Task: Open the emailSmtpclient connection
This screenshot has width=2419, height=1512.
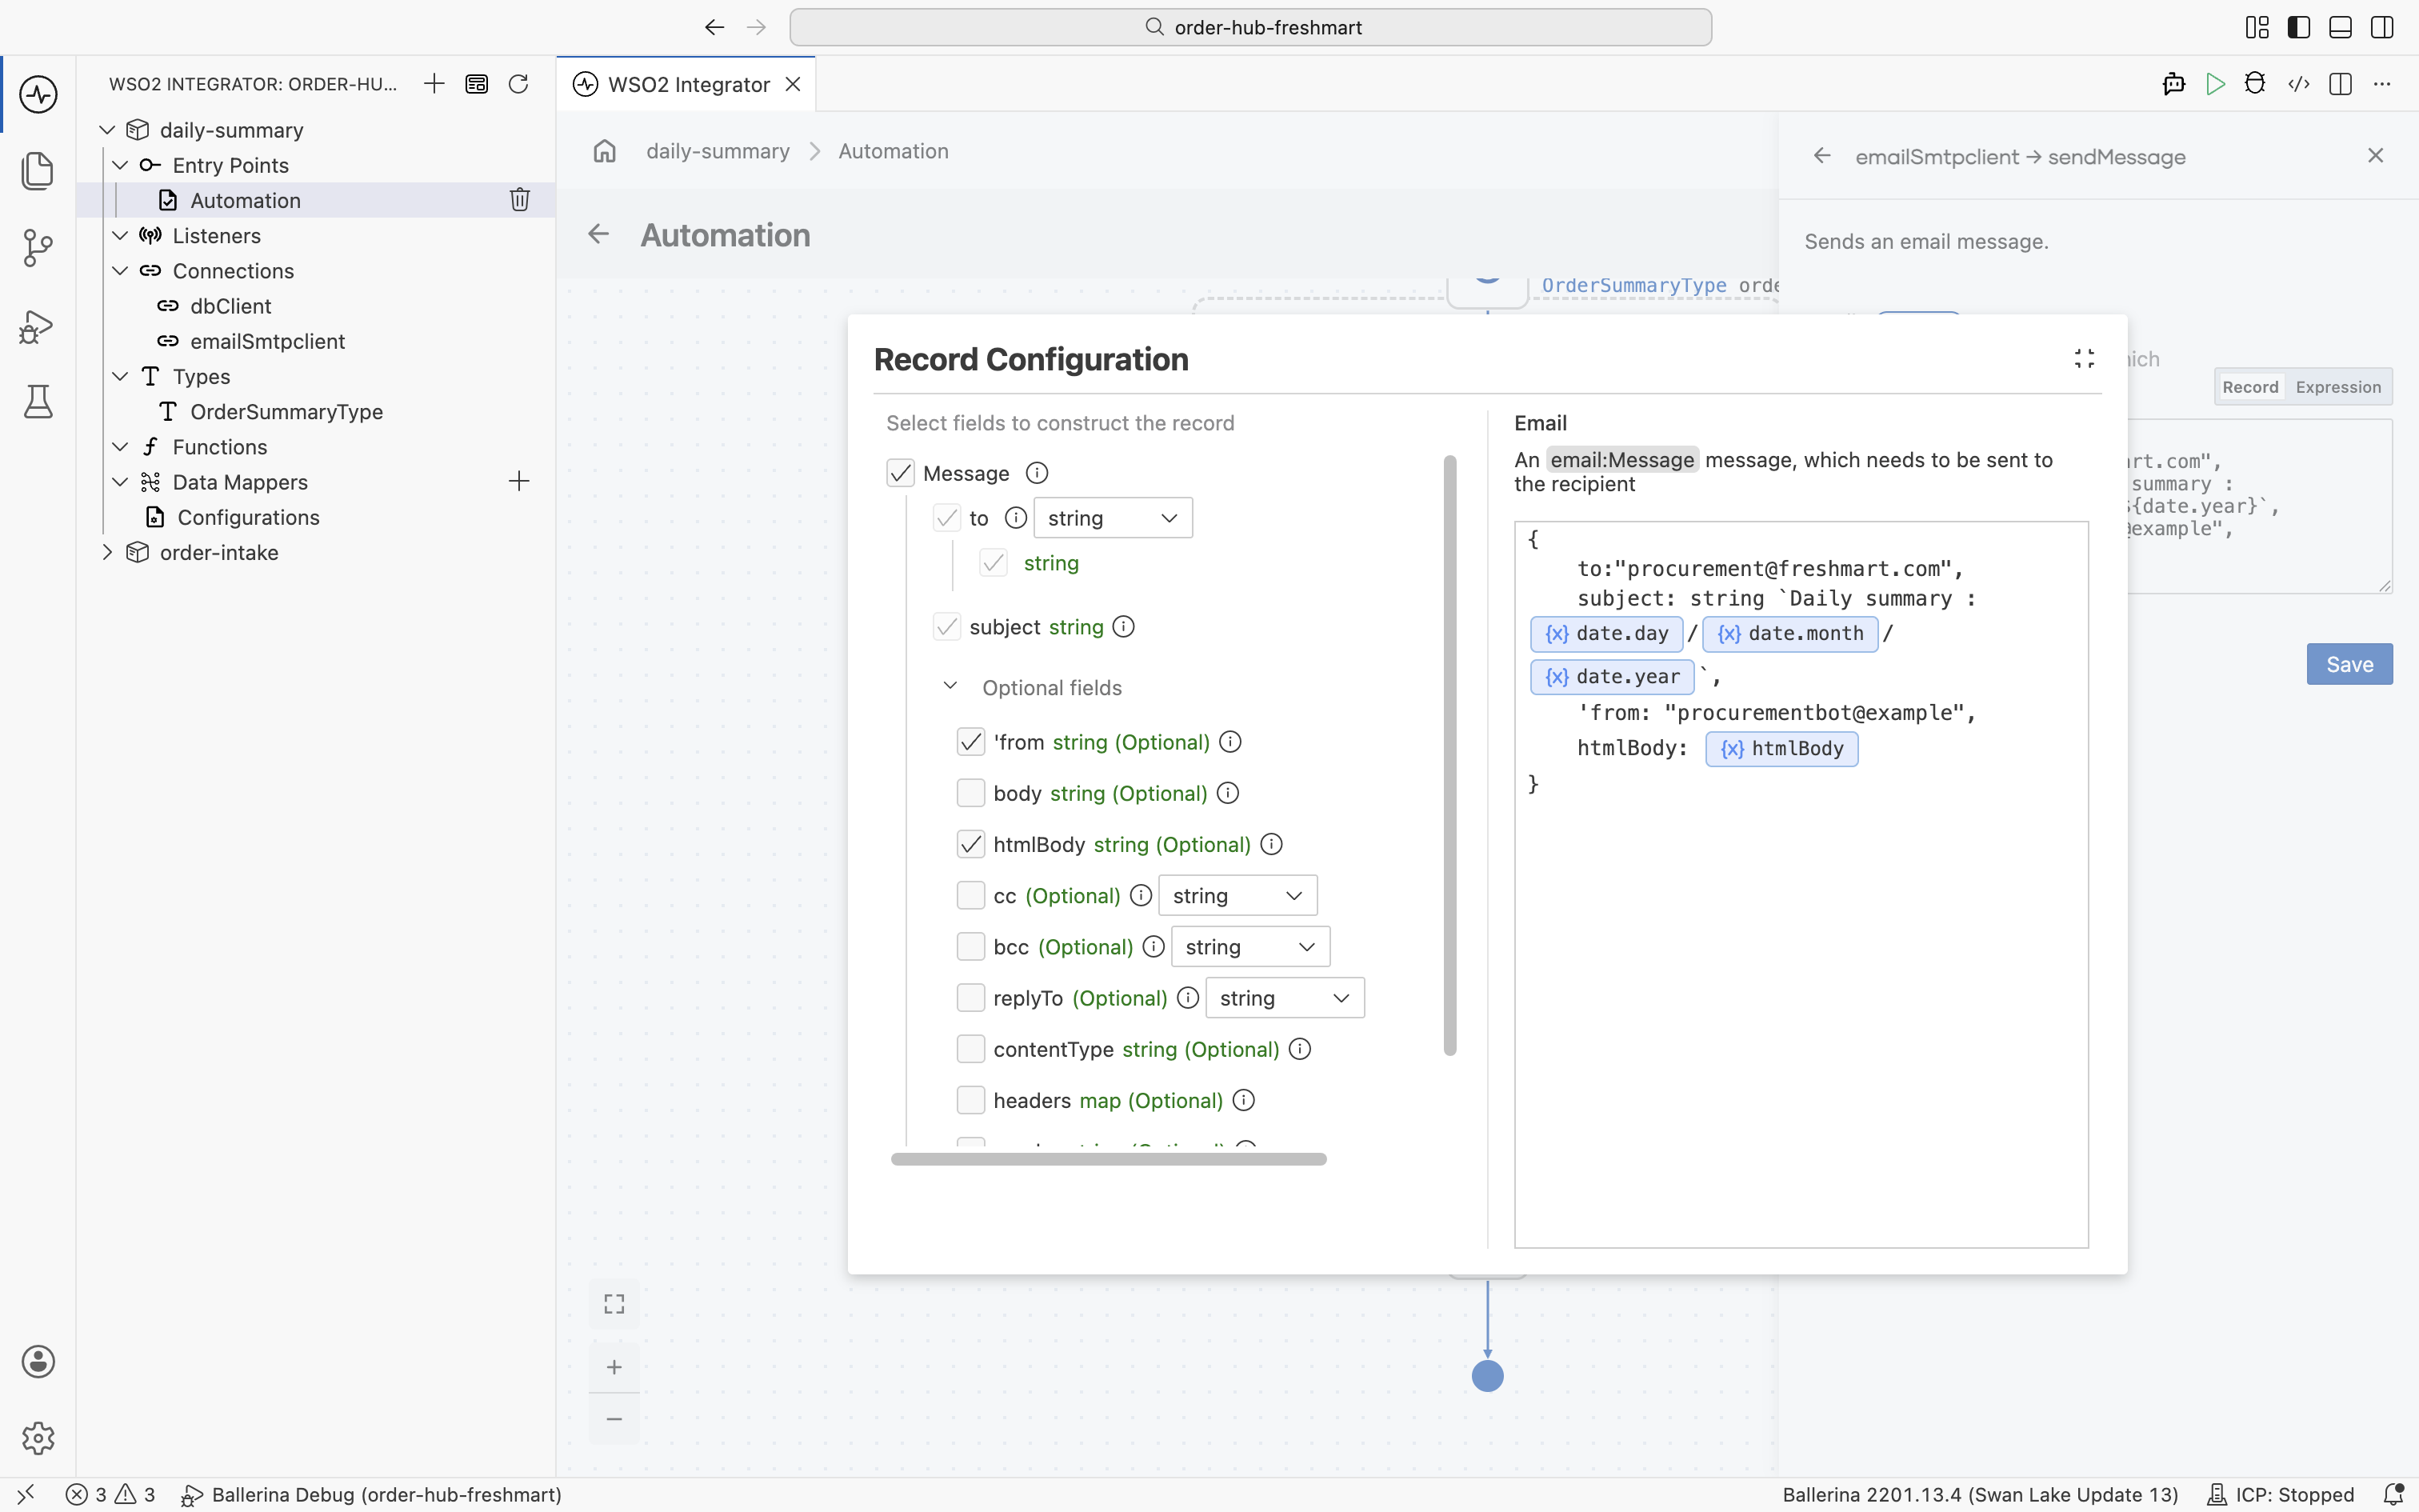Action: click(x=267, y=341)
